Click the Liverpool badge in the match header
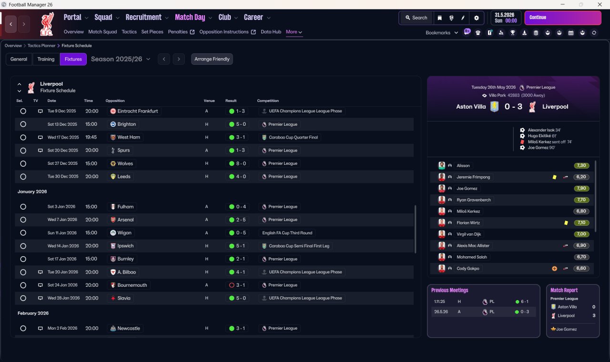Image resolution: width=610 pixels, height=362 pixels. coord(532,107)
